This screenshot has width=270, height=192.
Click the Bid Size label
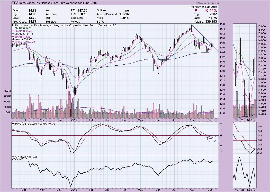(51, 22)
